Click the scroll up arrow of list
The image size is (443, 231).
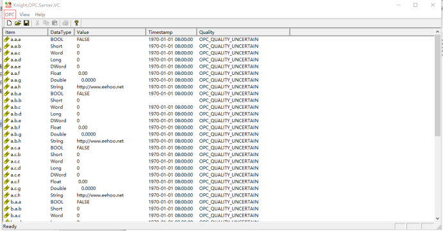(x=437, y=32)
